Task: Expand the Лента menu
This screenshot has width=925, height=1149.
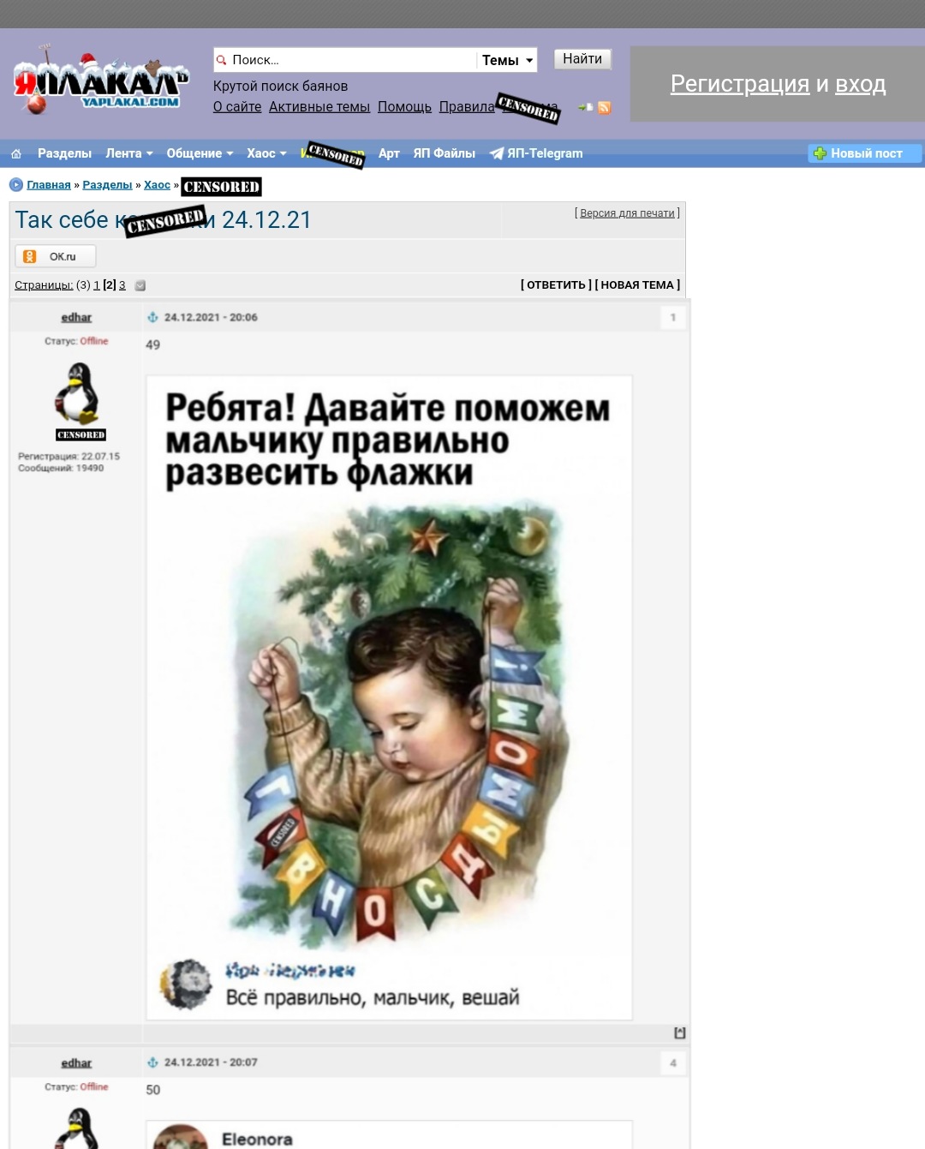Action: point(129,153)
